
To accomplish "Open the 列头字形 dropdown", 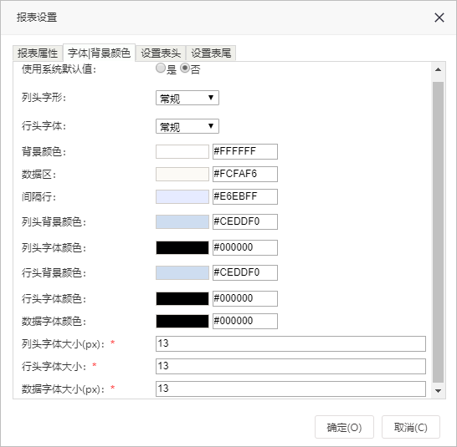I will coord(187,98).
